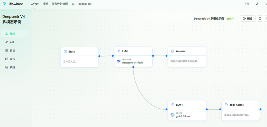This screenshot has height=127, width=267.
Task: Click the LLM node left input port
Action: click(112, 56)
